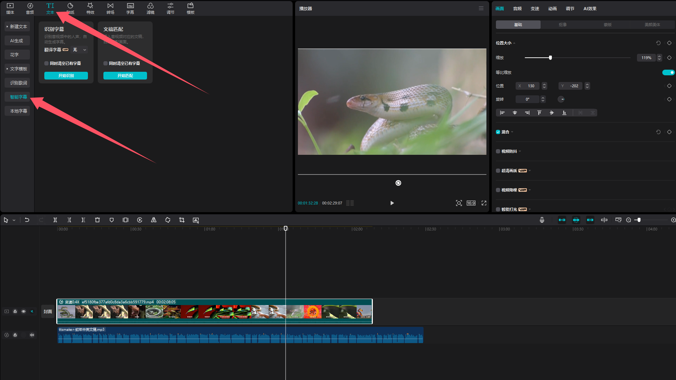Switch to the 音频 tab in properties panel
The height and width of the screenshot is (380, 676).
click(517, 9)
